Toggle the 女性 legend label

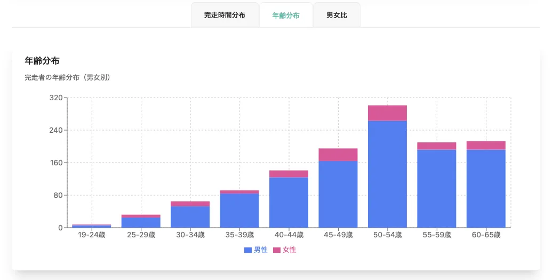[290, 250]
